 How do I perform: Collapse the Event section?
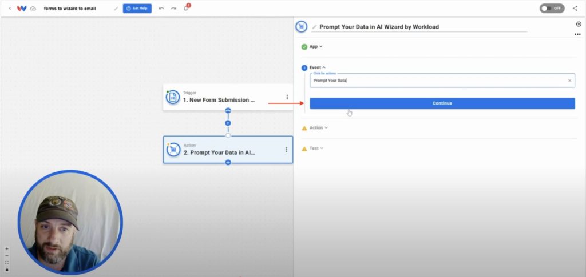pyautogui.click(x=317, y=67)
